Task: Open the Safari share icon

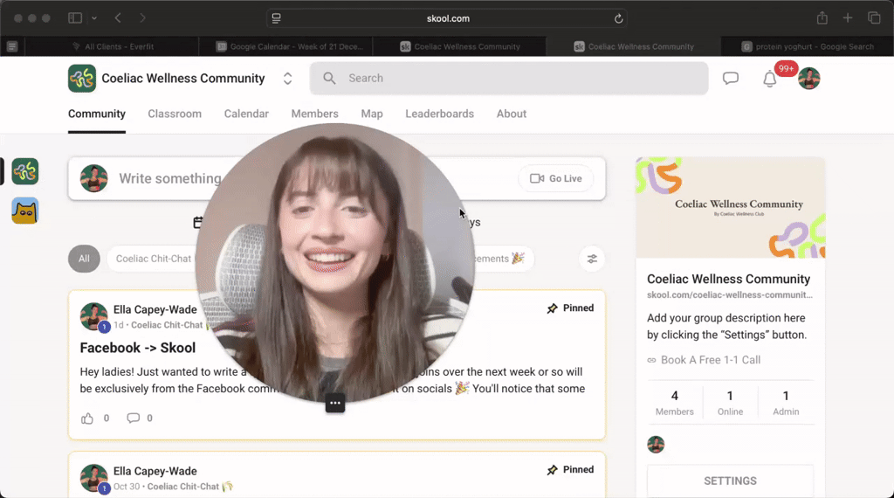Action: pyautogui.click(x=822, y=18)
